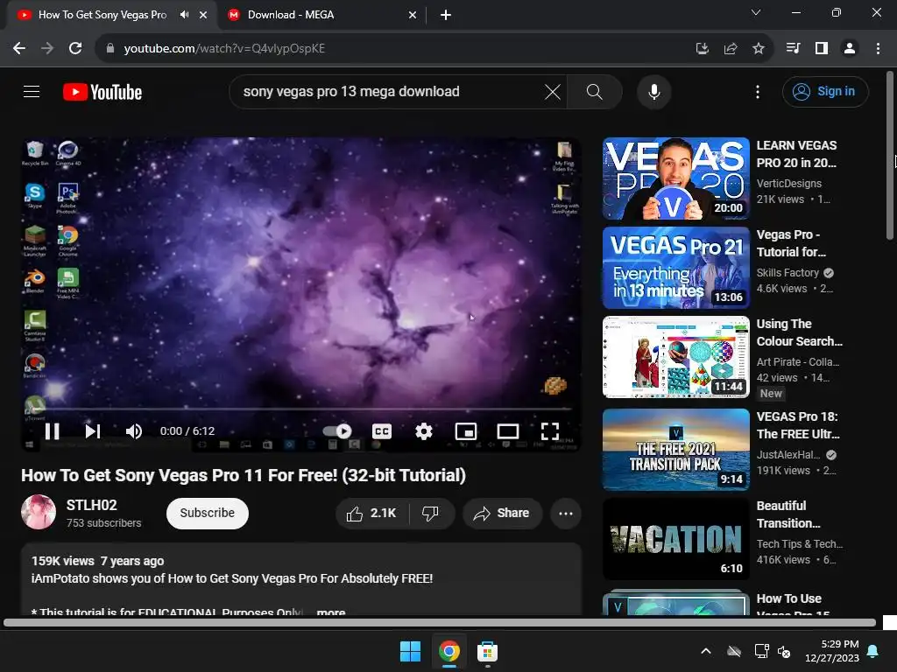Start voice search with the microphone
The image size is (897, 672).
(653, 91)
